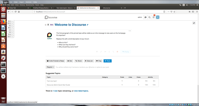Star the topic using title star icon
The width and height of the screenshot is (199, 106).
46,25
